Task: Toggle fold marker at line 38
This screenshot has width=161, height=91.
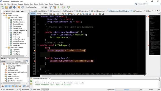Action: coord(38,71)
